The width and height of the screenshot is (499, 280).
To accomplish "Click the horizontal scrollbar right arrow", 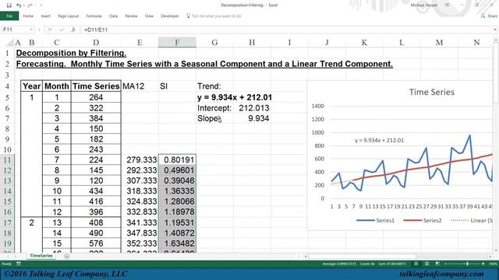I will pyautogui.click(x=490, y=256).
